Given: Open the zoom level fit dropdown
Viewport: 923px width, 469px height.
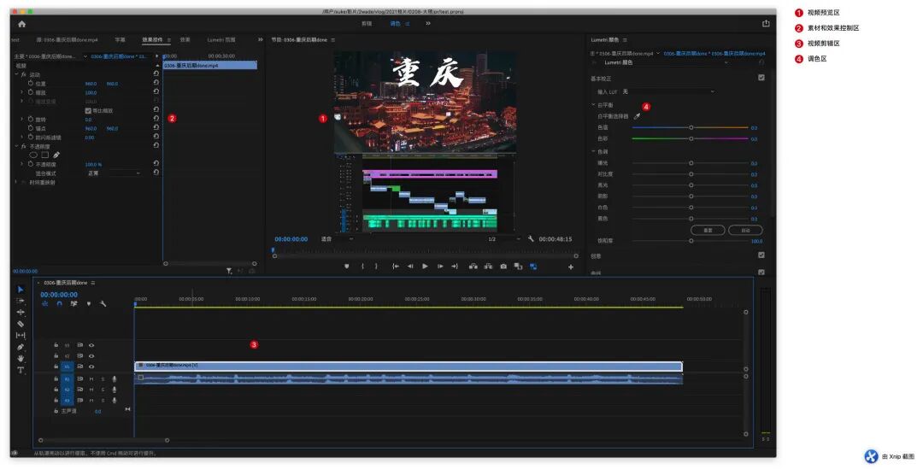Looking at the screenshot, I should pyautogui.click(x=337, y=239).
